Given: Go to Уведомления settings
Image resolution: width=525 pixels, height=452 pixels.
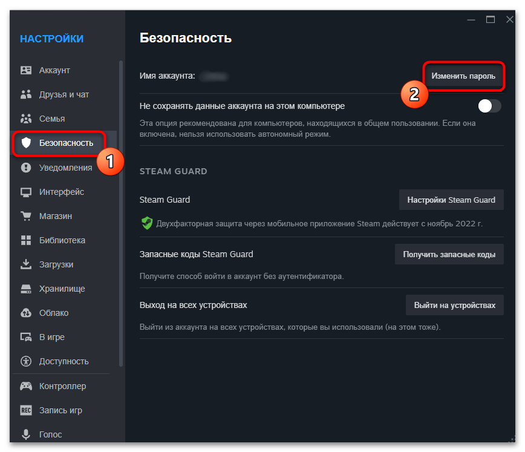Looking at the screenshot, I should pyautogui.click(x=64, y=168).
